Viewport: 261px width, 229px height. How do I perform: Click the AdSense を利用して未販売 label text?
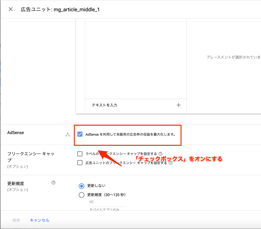130,134
